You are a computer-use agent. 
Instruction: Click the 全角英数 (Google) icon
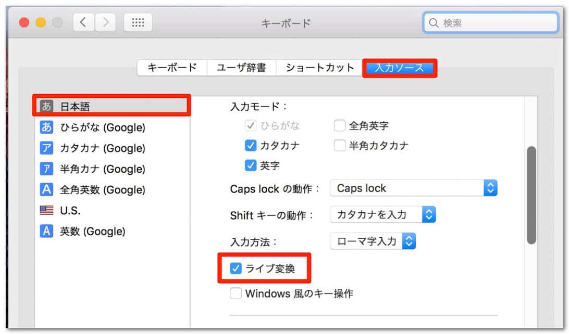pos(46,189)
